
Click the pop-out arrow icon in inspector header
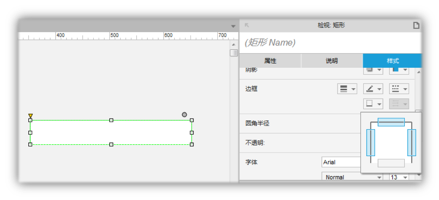pos(247,25)
